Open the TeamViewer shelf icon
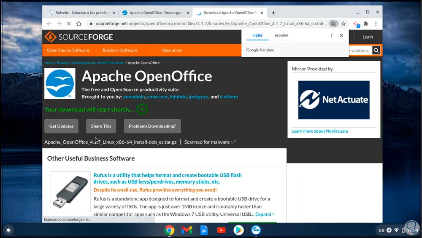 [256, 230]
